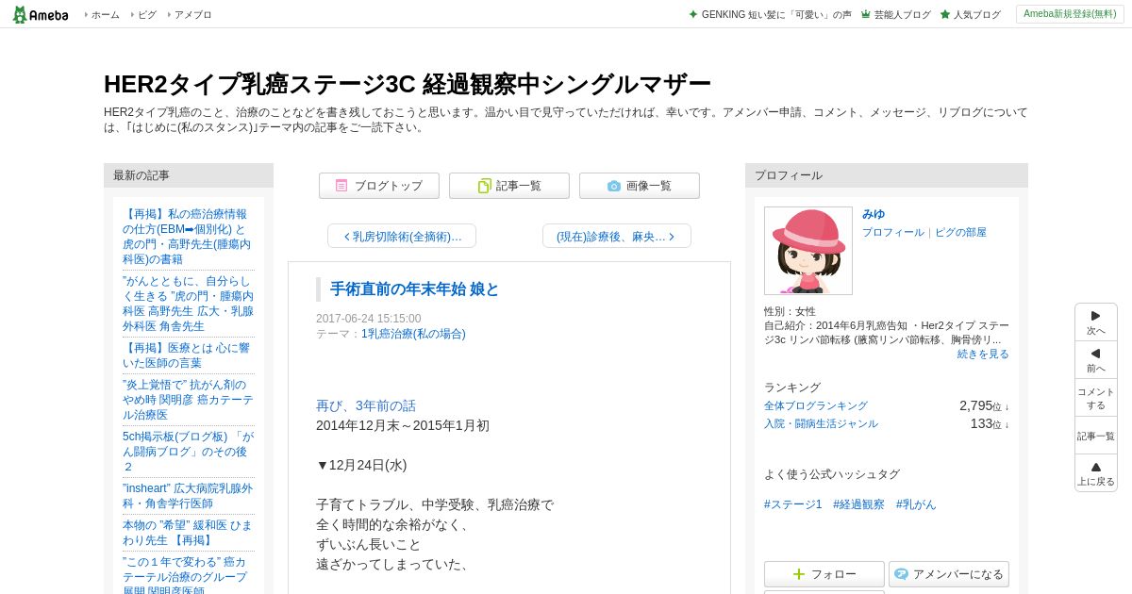Click Ameba新規登録(無料) button
This screenshot has height=594, width=1132.
(1070, 14)
